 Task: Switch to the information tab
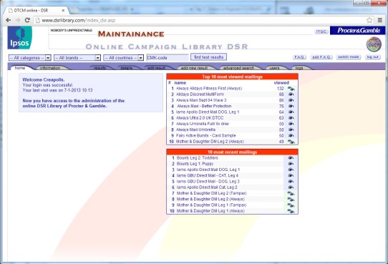[x=50, y=68]
